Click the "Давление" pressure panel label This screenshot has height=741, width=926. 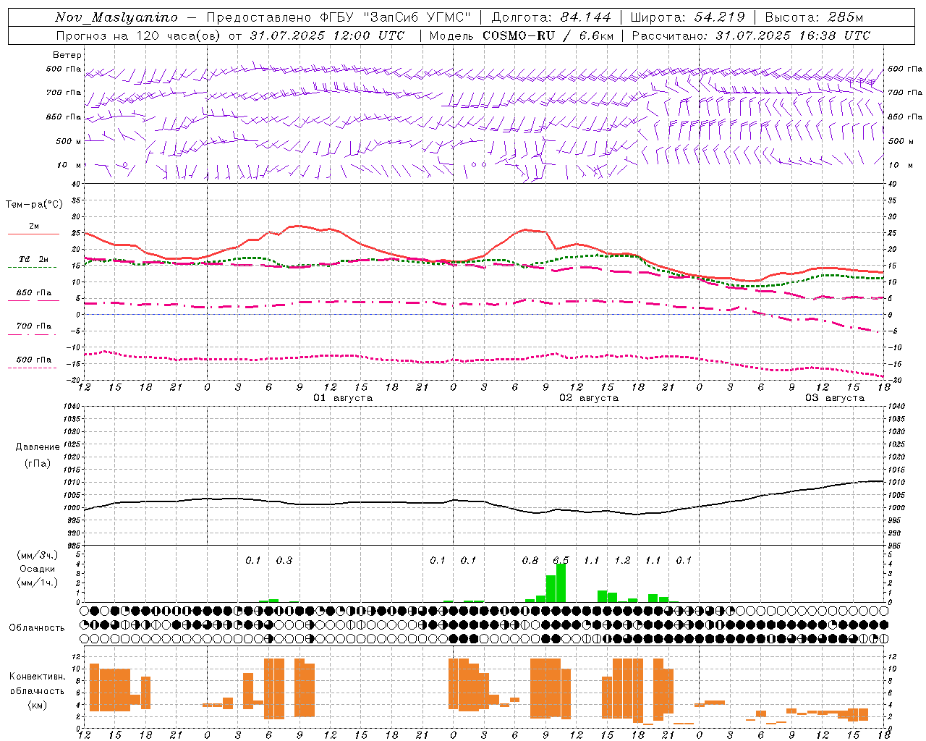(x=38, y=447)
